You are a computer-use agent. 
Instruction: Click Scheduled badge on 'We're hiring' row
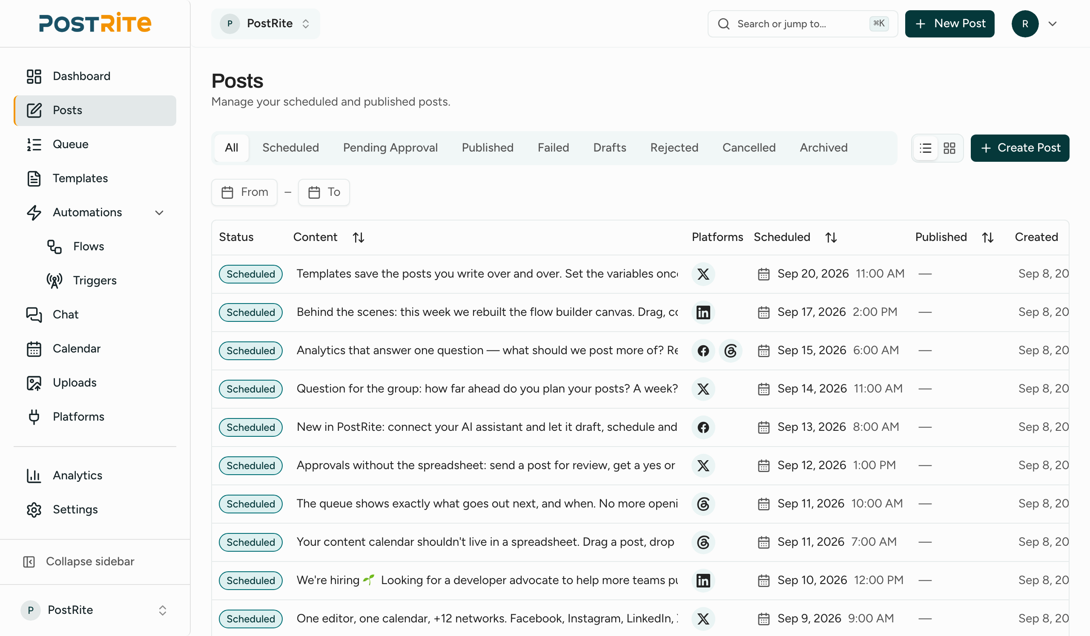pos(250,581)
